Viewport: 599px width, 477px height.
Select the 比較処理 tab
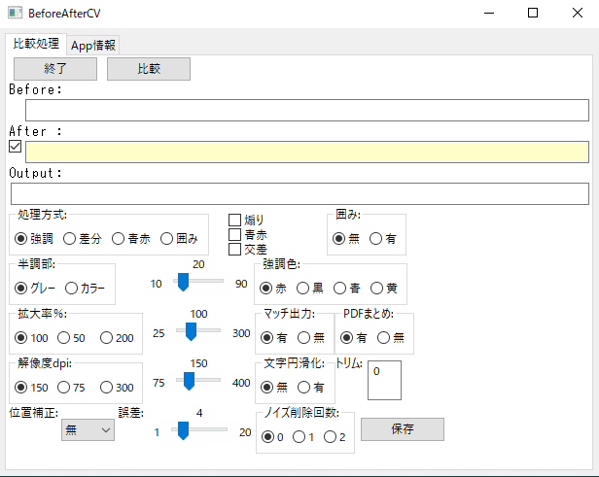pos(36,45)
